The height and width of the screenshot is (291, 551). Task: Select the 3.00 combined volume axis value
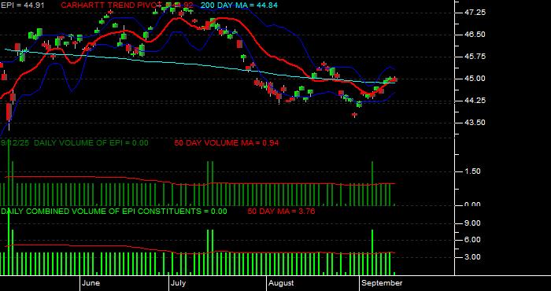point(472,257)
